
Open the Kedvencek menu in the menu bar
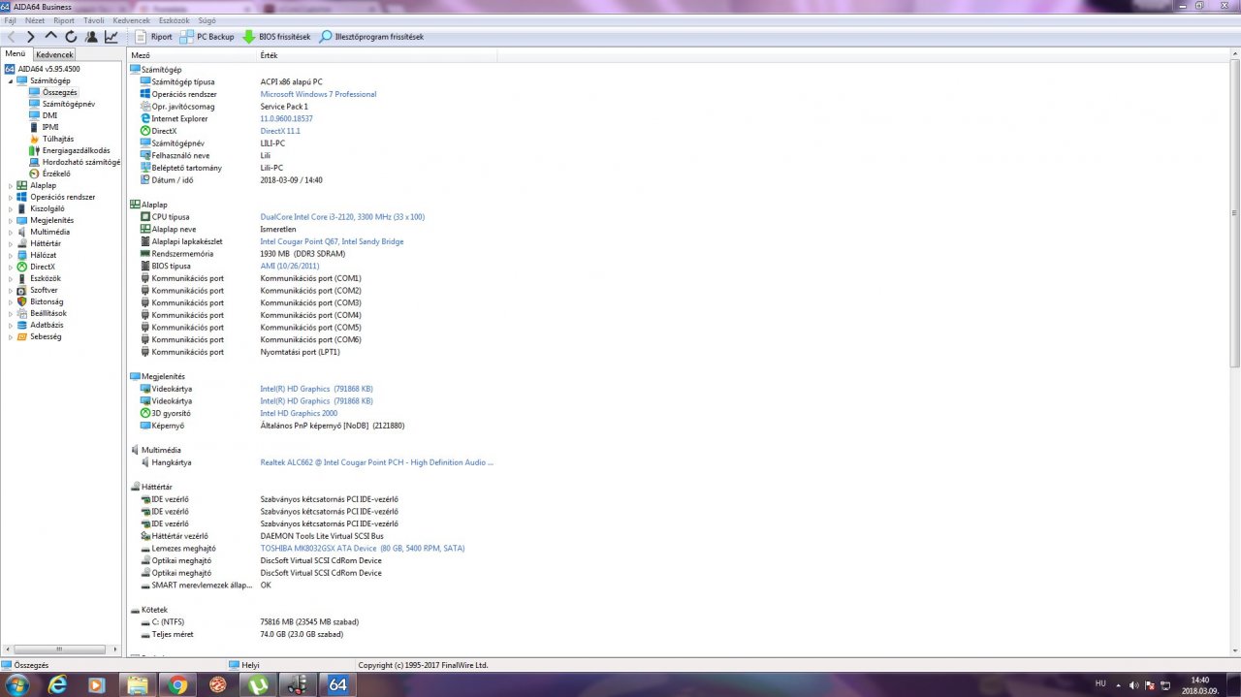pos(131,20)
